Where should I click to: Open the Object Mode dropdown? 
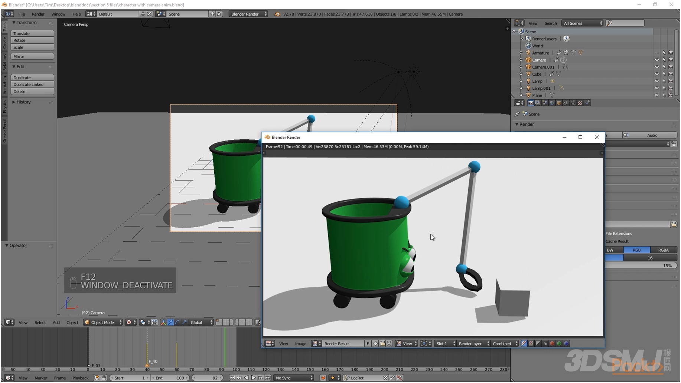[103, 323]
